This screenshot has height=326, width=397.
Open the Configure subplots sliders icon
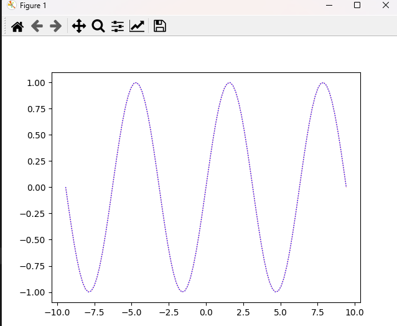[117, 26]
